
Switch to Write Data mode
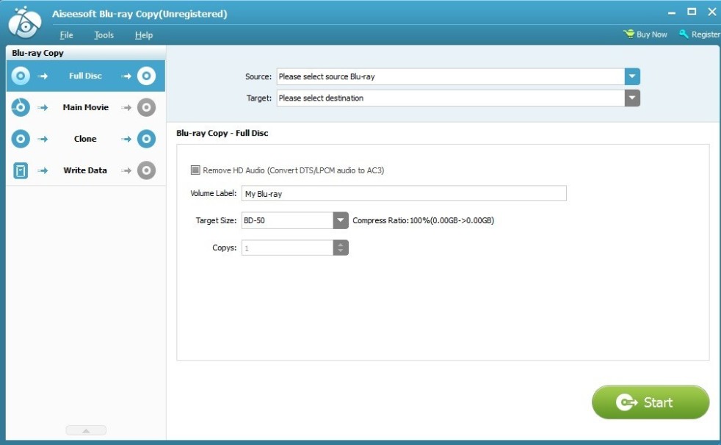pyautogui.click(x=85, y=170)
